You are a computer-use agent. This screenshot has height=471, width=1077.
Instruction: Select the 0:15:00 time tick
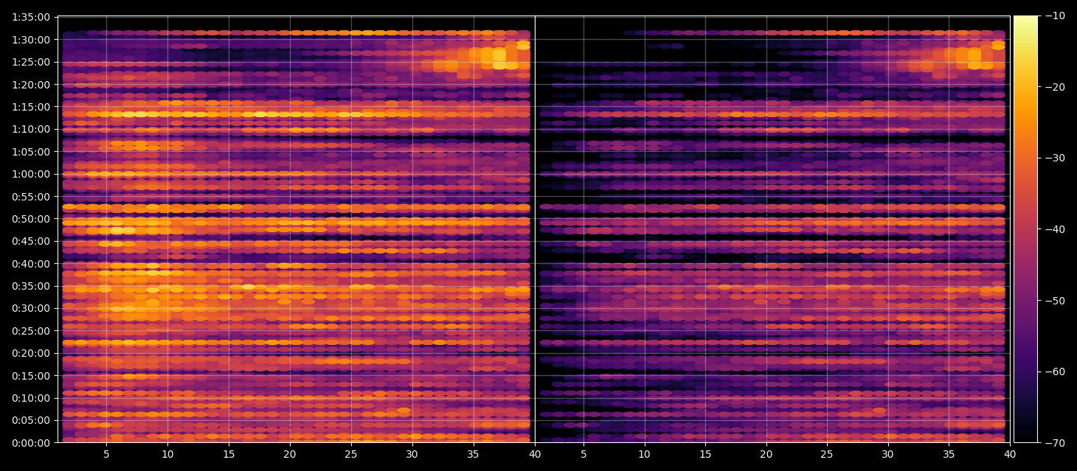pos(31,375)
